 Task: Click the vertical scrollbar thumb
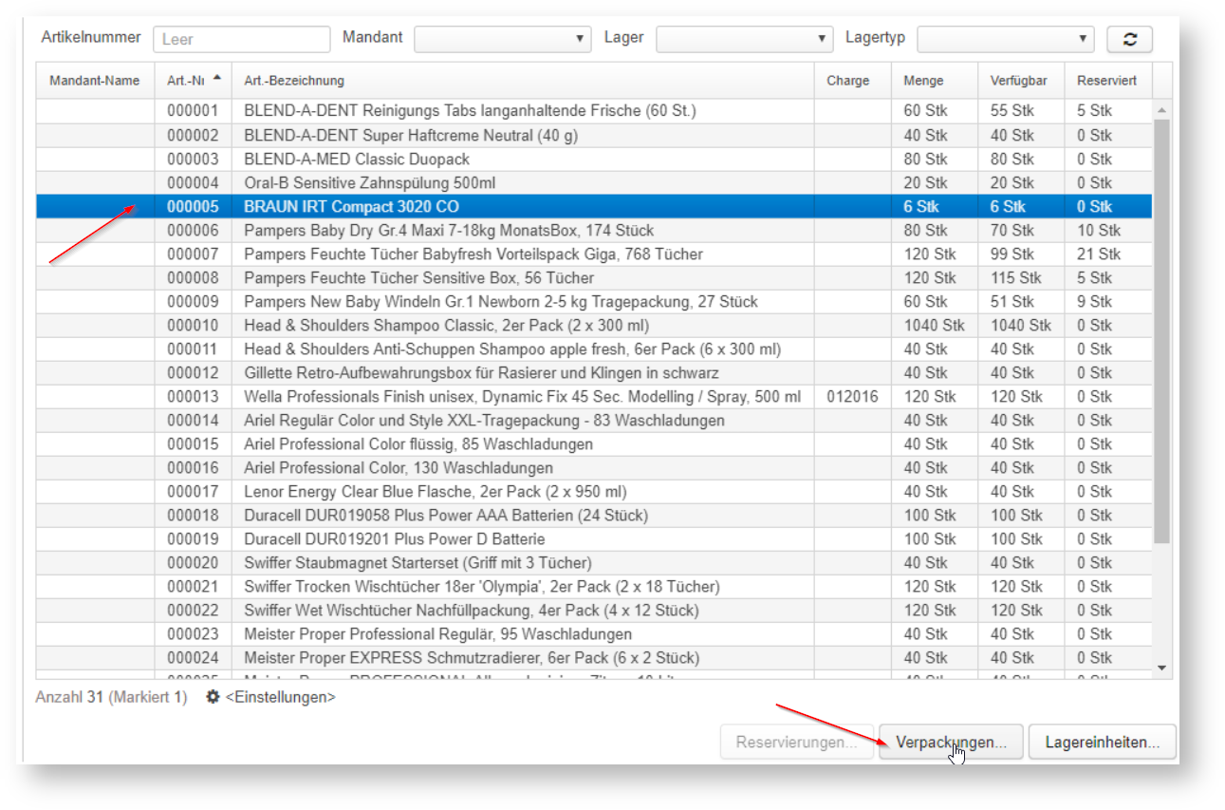click(1162, 330)
